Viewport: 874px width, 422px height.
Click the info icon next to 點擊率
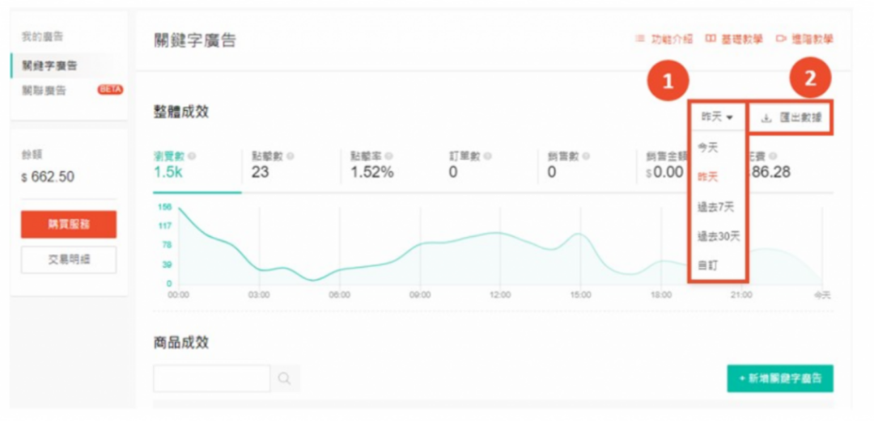[x=389, y=156]
